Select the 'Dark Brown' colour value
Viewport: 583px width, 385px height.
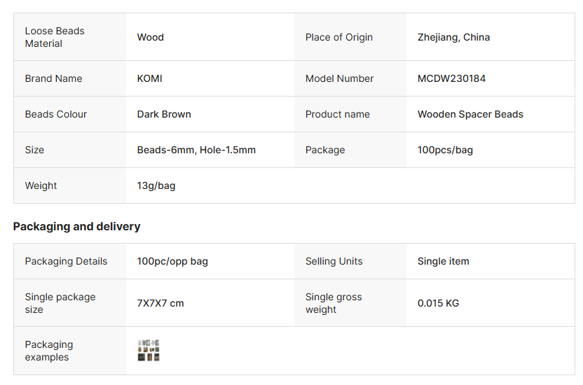tap(164, 114)
